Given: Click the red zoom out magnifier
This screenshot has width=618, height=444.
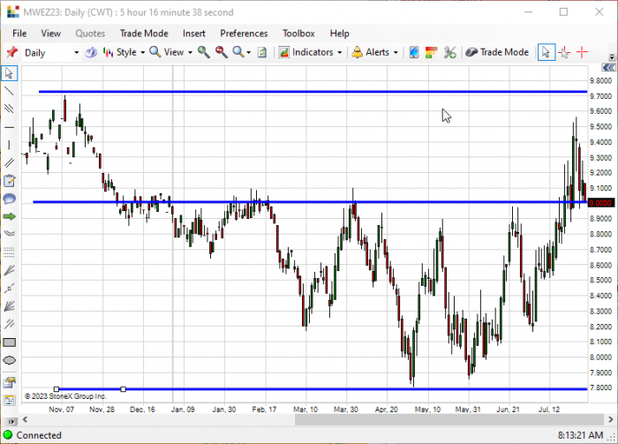Looking at the screenshot, I should coord(221,52).
